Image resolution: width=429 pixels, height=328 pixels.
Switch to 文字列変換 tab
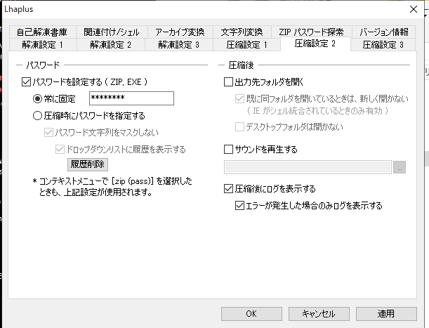(x=242, y=32)
